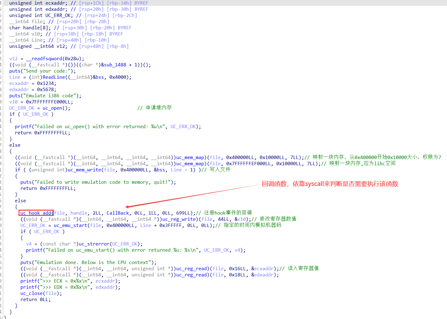The height and width of the screenshot is (319, 447).
Task: Click &edxaddr in the uc_reg_read call
Action: point(262,275)
